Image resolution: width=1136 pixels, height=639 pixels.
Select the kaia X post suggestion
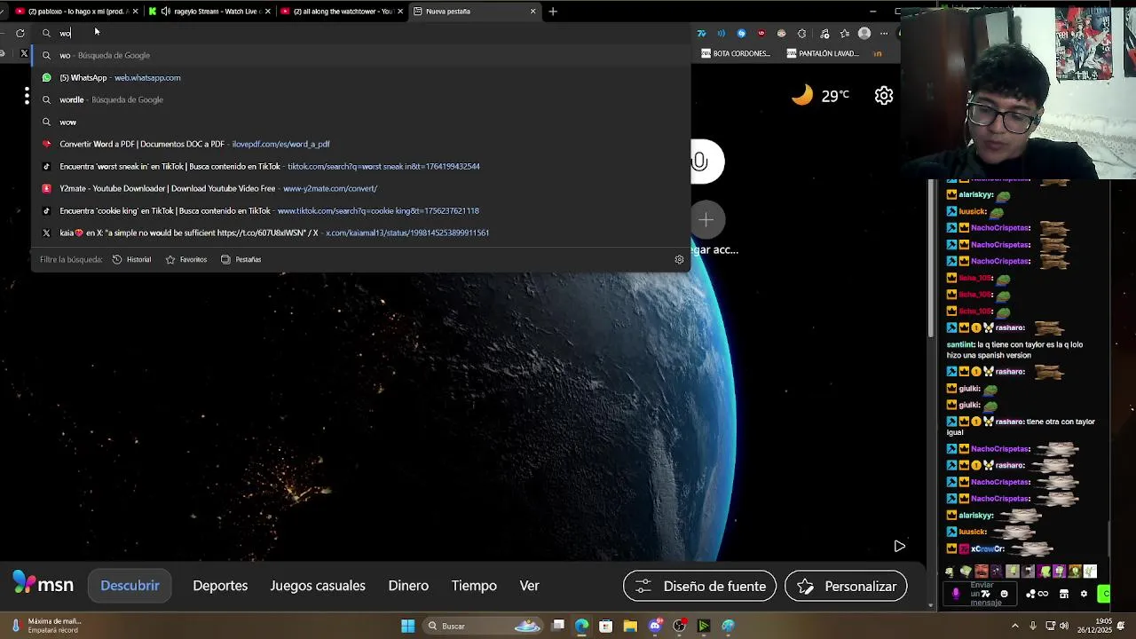[x=359, y=233]
